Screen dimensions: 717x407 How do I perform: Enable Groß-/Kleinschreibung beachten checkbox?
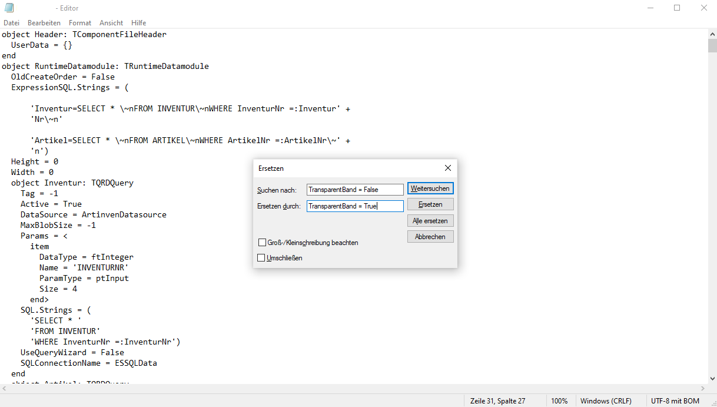(262, 243)
